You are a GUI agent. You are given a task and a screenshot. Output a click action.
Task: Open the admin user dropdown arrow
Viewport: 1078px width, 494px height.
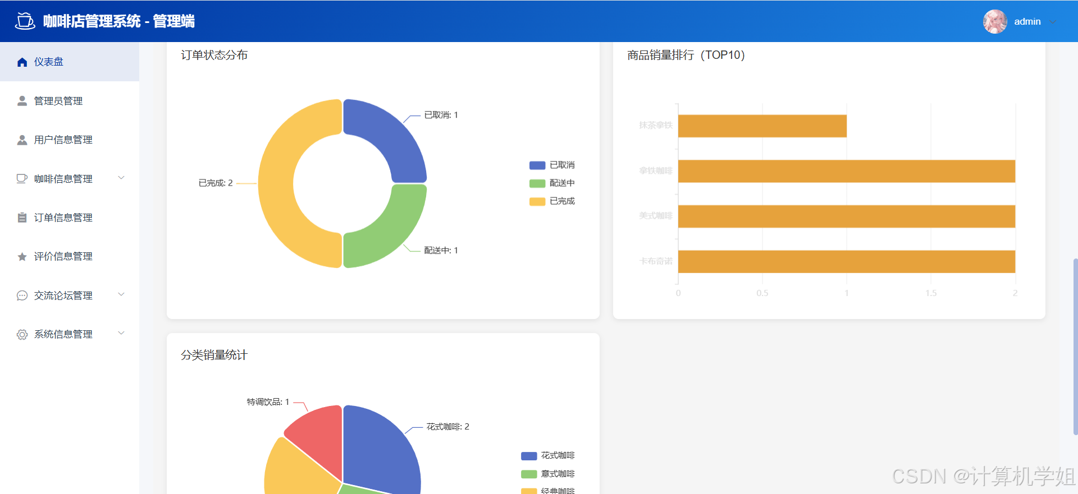1053,22
